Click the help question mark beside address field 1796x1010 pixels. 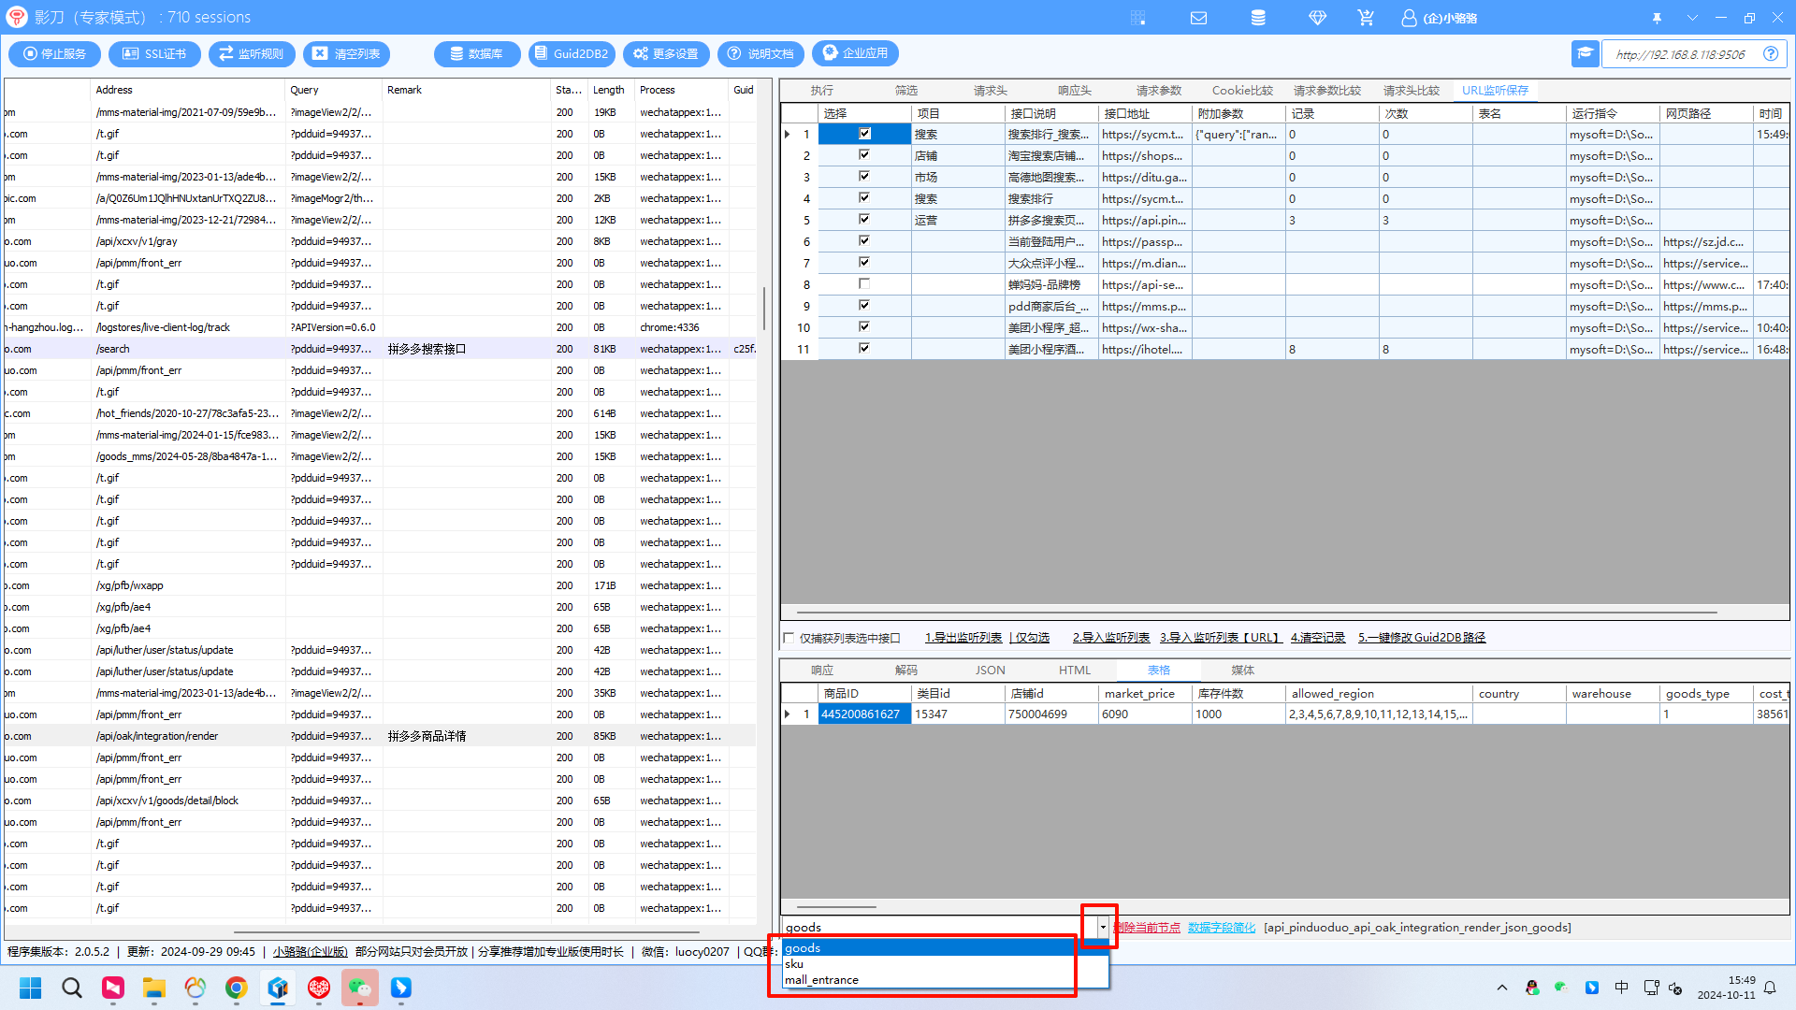1770,53
